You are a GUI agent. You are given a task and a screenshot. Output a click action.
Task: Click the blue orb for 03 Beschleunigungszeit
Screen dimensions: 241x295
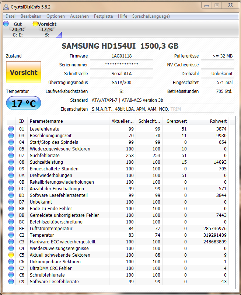tap(11, 135)
